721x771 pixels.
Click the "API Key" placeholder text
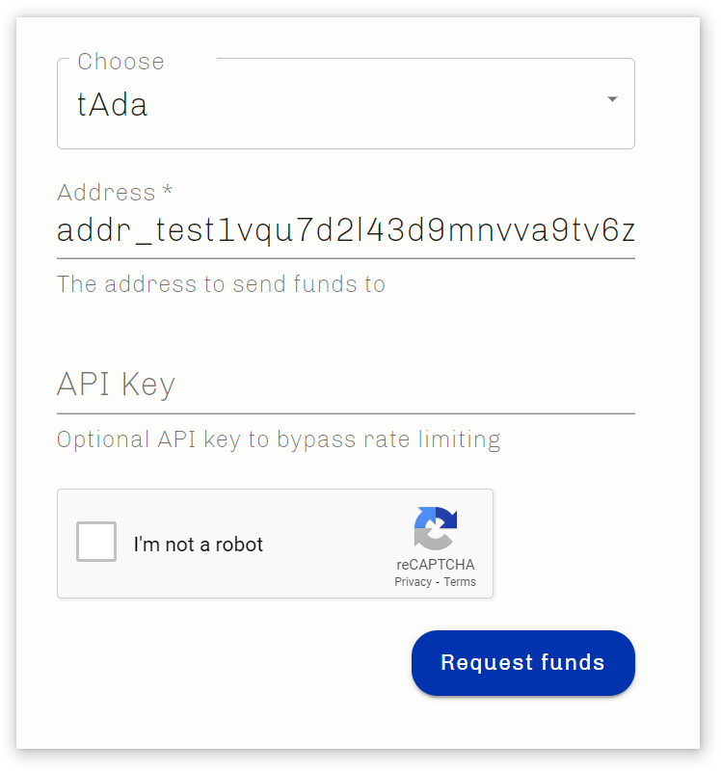(x=116, y=385)
